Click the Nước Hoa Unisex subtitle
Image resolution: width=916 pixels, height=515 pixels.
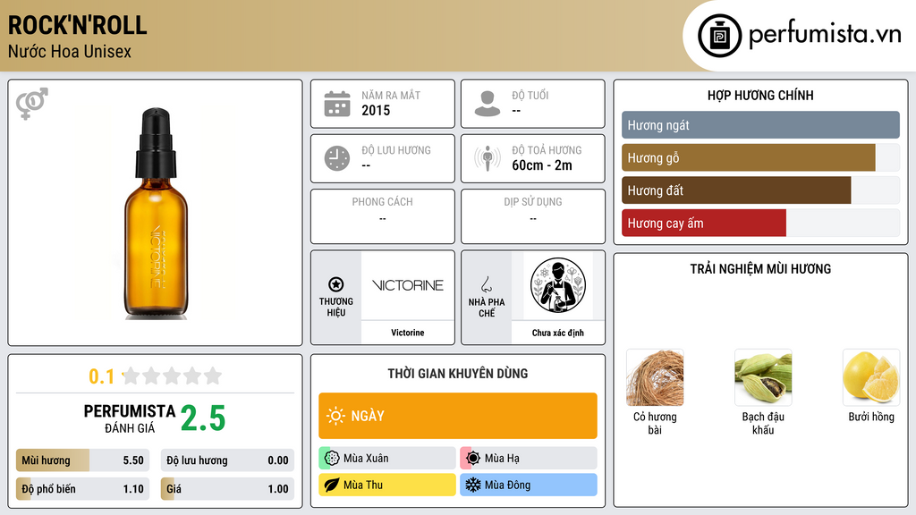[70, 52]
